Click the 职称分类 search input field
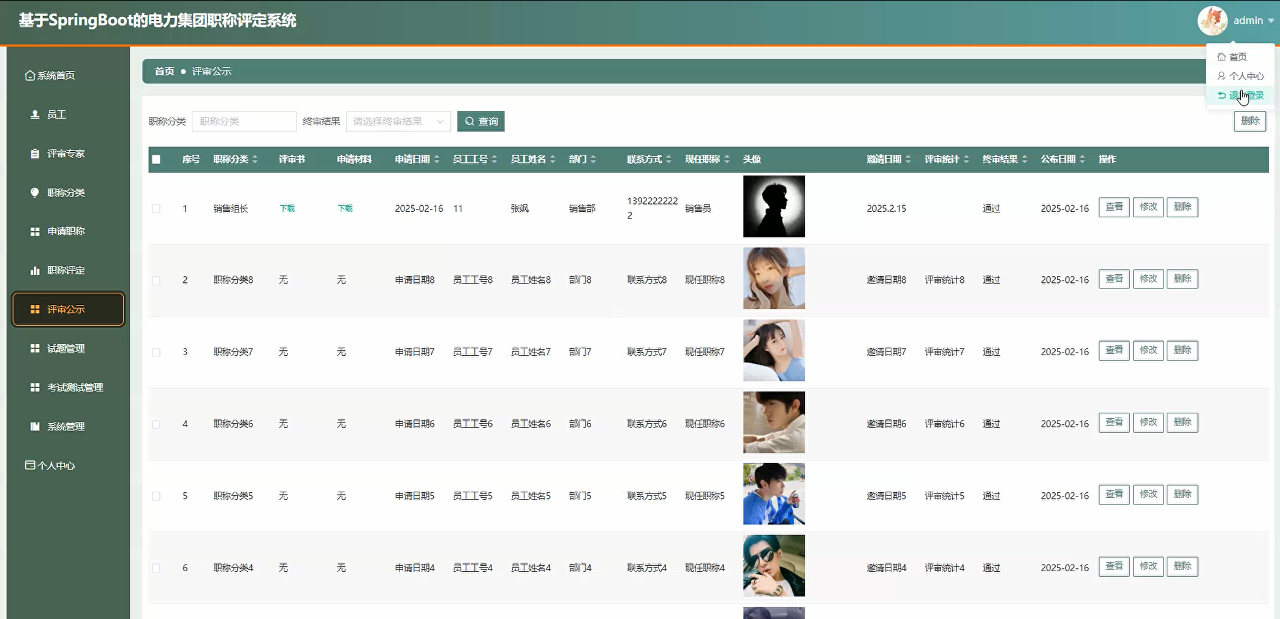The width and height of the screenshot is (1280, 619). pos(244,121)
